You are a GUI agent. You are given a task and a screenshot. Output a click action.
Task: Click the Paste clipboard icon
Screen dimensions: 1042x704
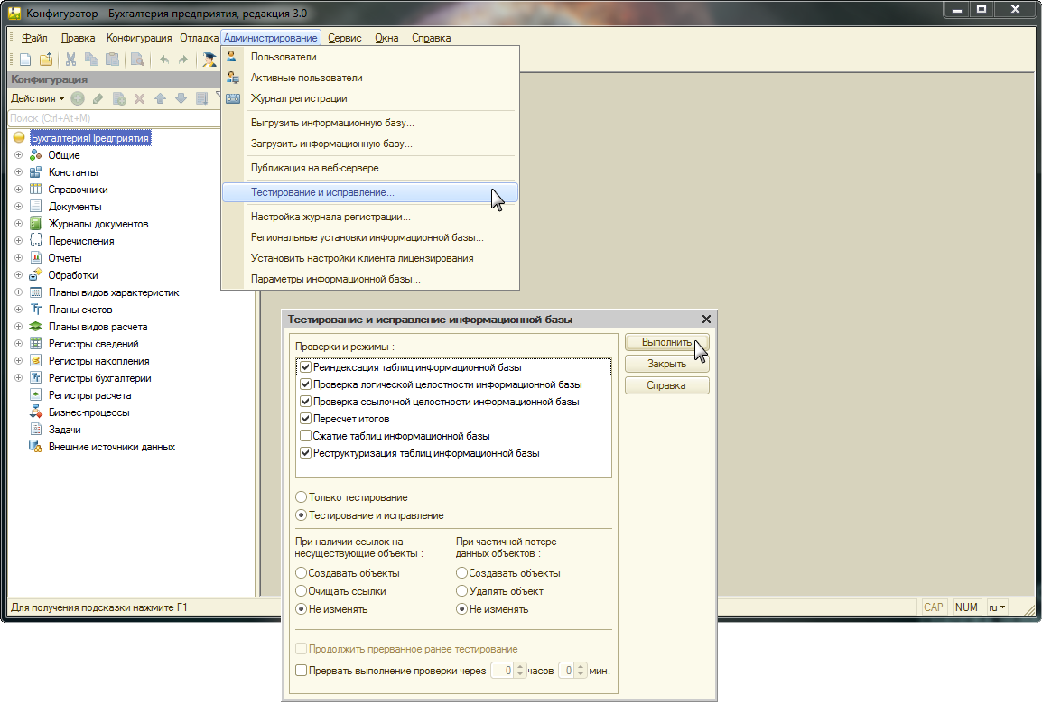tap(112, 60)
